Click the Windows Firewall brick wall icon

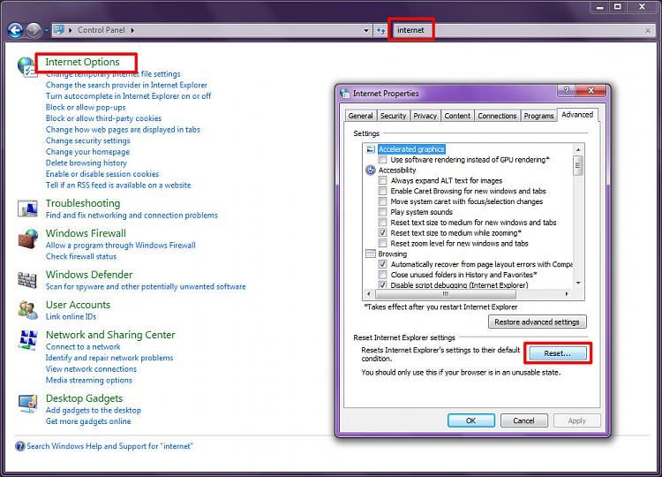coord(28,238)
